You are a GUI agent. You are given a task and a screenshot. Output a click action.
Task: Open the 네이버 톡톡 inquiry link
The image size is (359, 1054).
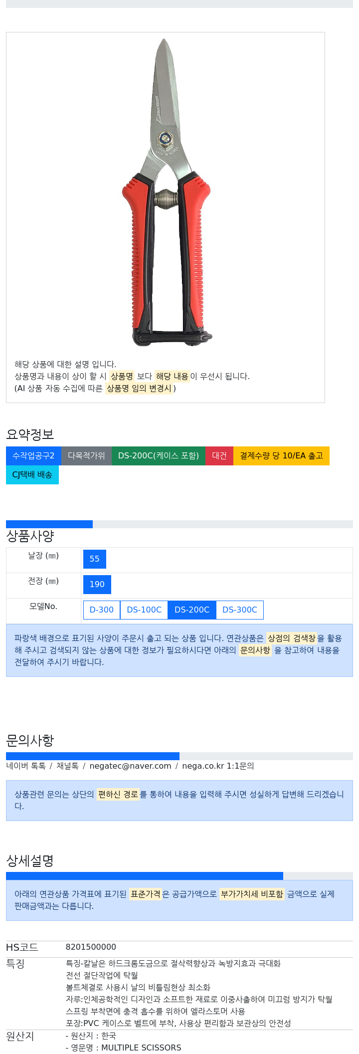[x=26, y=766]
